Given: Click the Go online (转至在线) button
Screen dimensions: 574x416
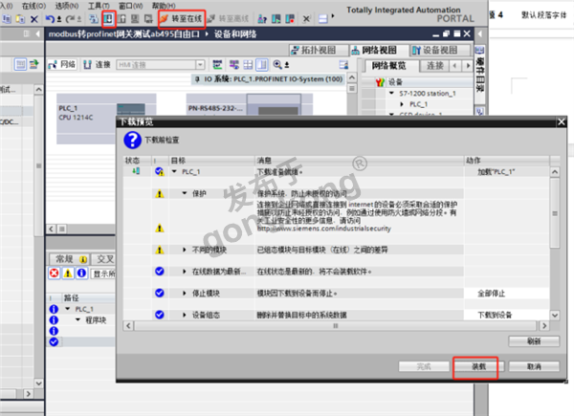Looking at the screenshot, I should (182, 19).
